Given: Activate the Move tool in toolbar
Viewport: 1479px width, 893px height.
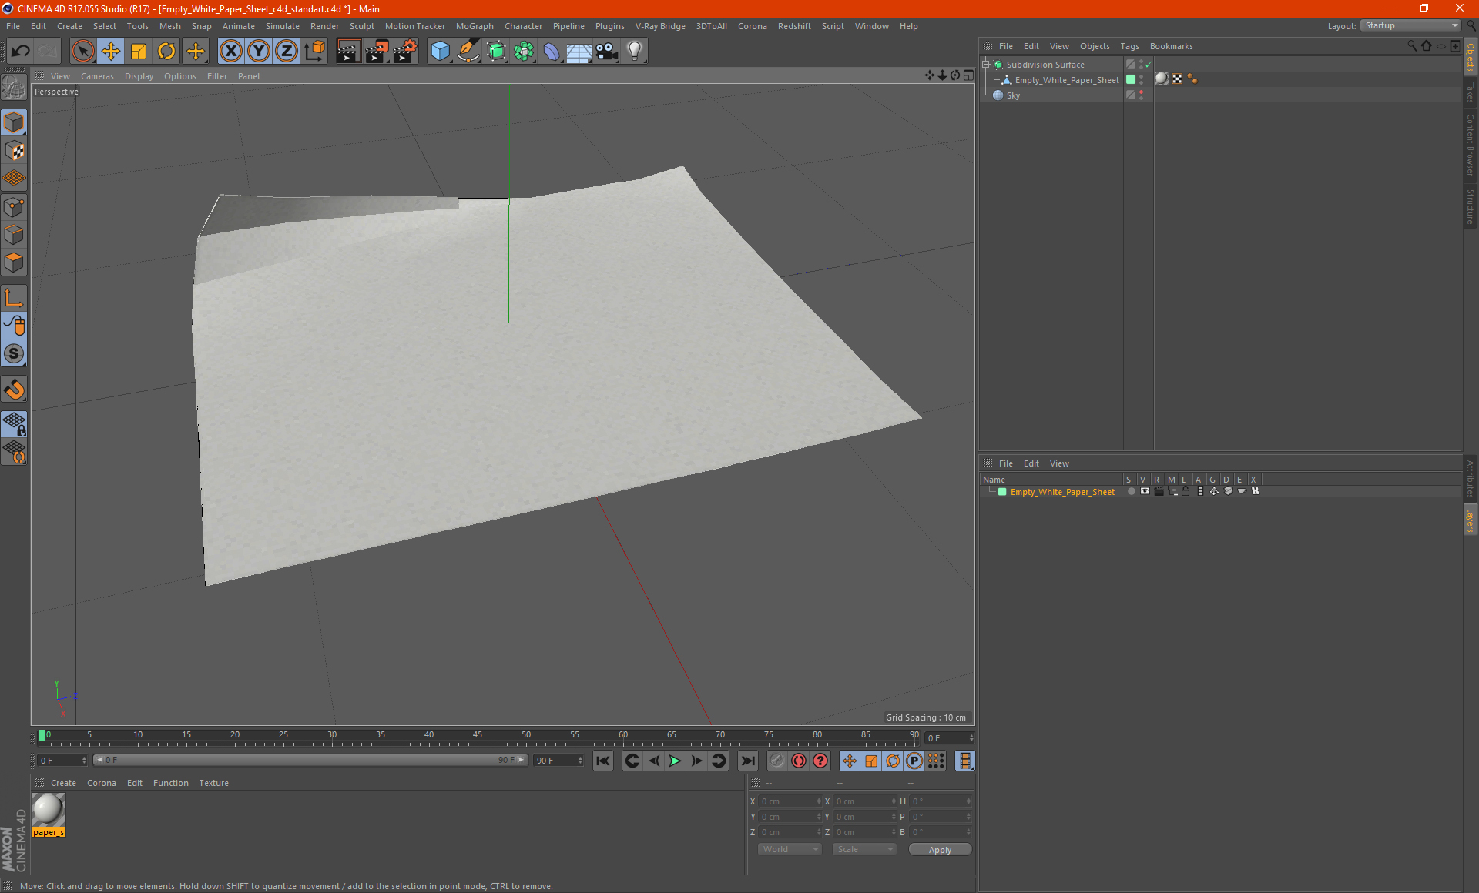Looking at the screenshot, I should coord(111,52).
